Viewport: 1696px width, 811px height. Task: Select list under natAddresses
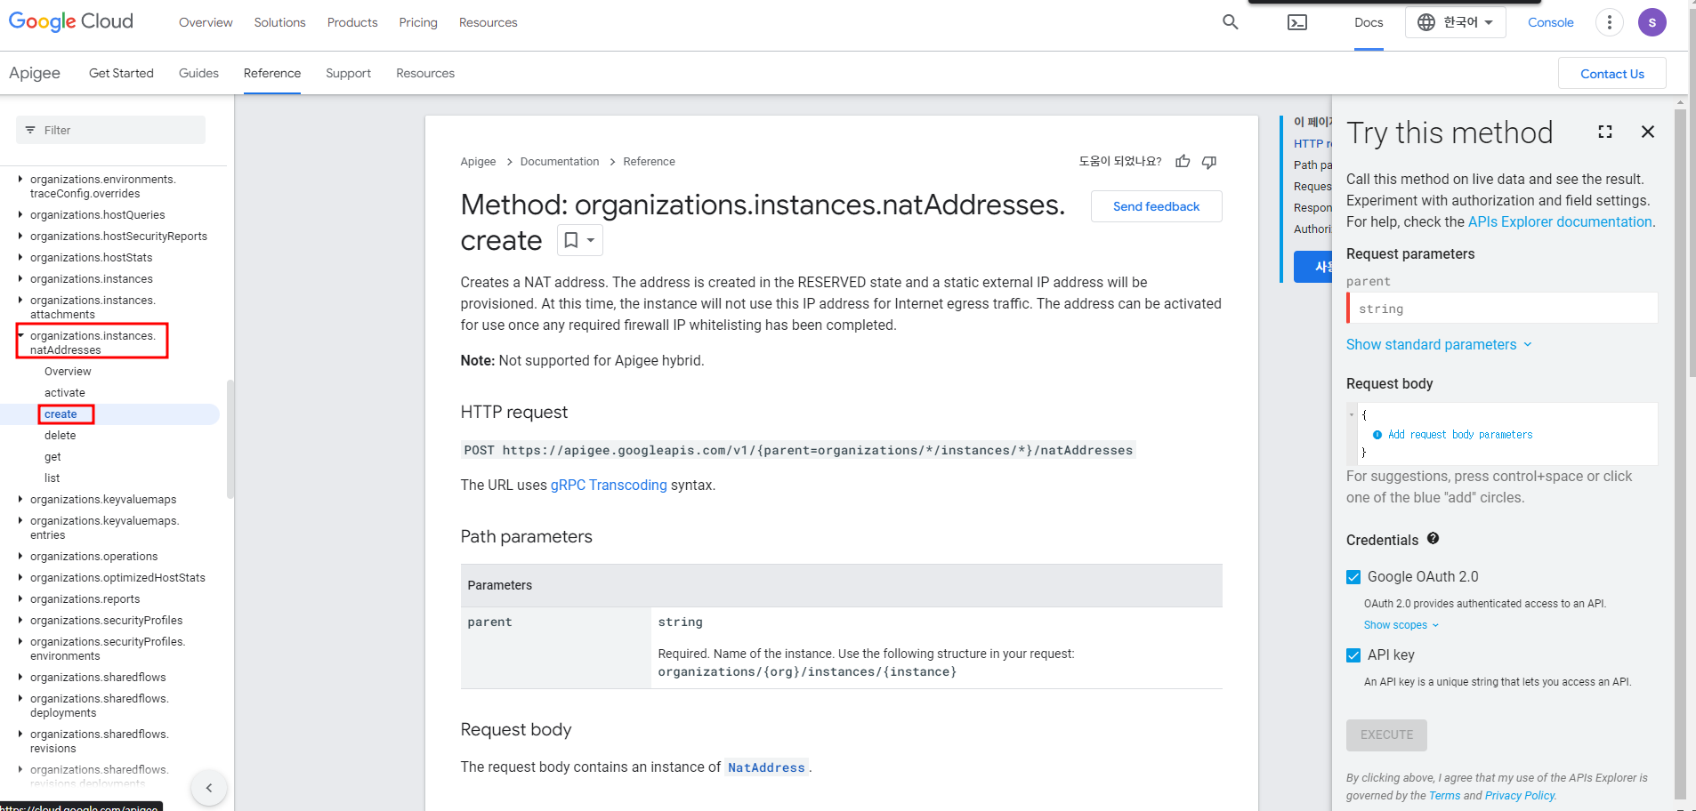[52, 478]
